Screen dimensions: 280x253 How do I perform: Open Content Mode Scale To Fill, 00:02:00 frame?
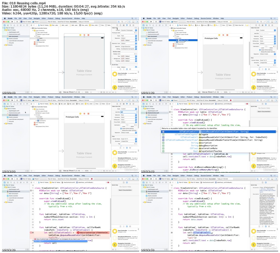[129, 139]
